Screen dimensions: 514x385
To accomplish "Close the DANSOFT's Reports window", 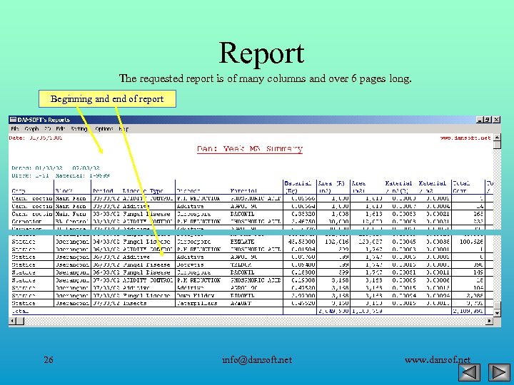I will point(496,120).
